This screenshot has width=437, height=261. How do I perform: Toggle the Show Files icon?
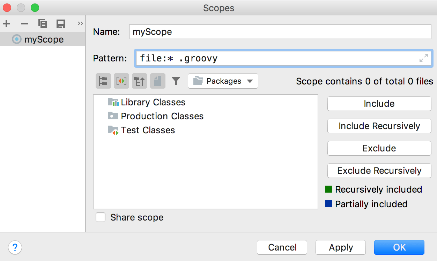coord(158,81)
